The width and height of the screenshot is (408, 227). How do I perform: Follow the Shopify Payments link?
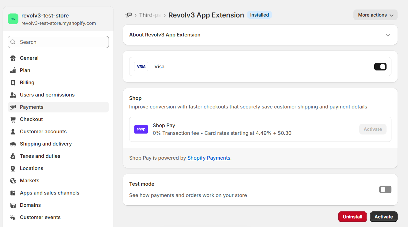click(209, 158)
